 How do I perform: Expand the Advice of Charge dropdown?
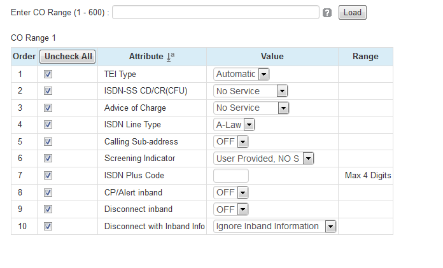coord(251,108)
